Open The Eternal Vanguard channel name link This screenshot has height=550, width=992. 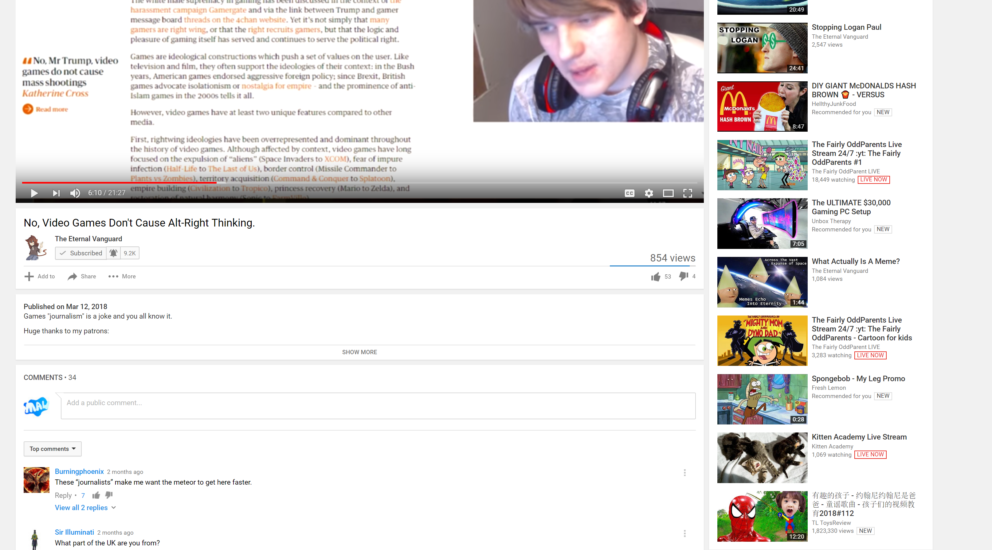(x=88, y=239)
